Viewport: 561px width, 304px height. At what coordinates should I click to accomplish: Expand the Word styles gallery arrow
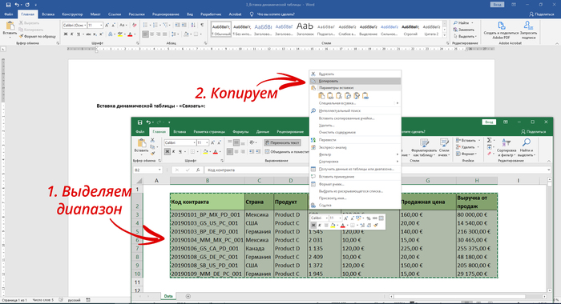click(444, 35)
